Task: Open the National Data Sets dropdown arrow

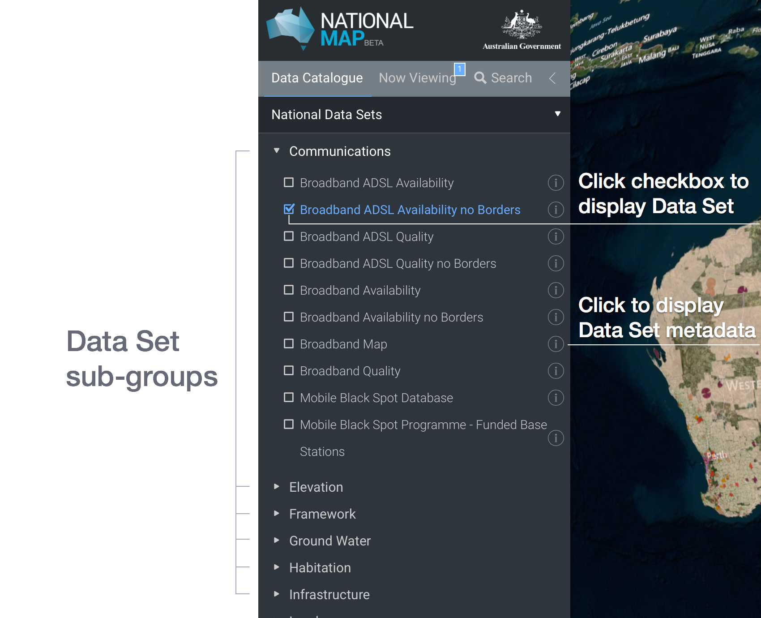Action: [557, 114]
